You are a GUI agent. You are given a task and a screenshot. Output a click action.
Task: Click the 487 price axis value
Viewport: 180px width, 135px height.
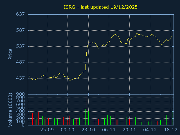pyautogui.click(x=21, y=62)
